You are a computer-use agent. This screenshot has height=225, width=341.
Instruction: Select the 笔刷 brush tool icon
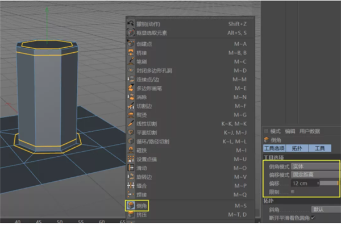[131, 61]
